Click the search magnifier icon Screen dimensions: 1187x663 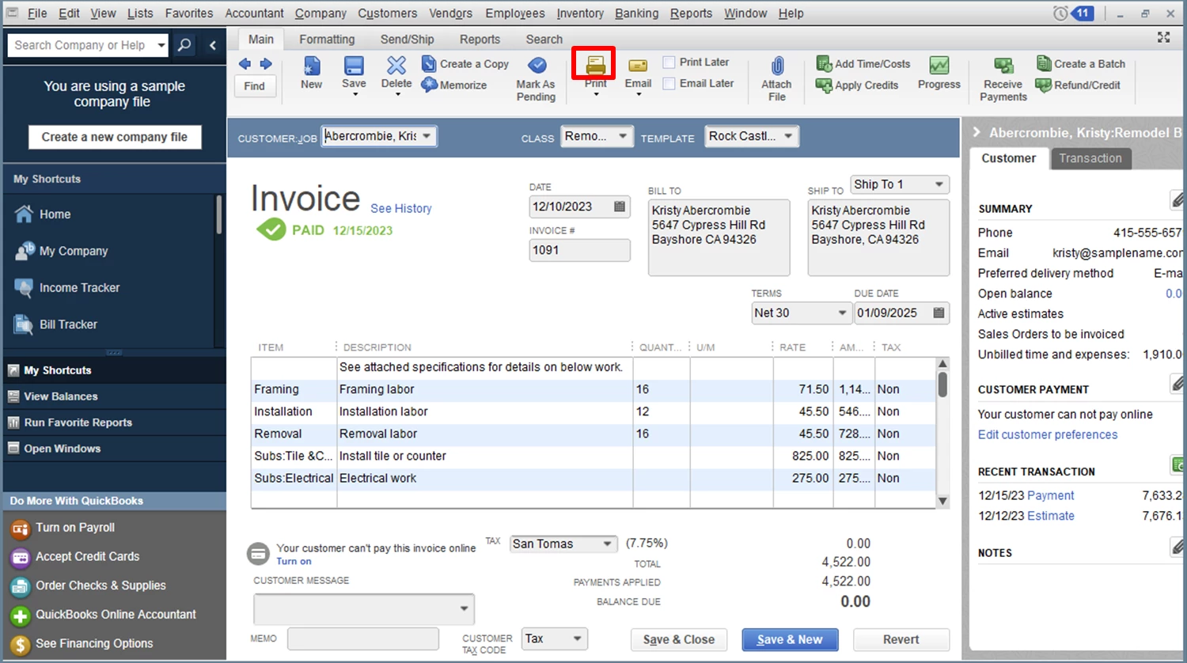click(184, 45)
